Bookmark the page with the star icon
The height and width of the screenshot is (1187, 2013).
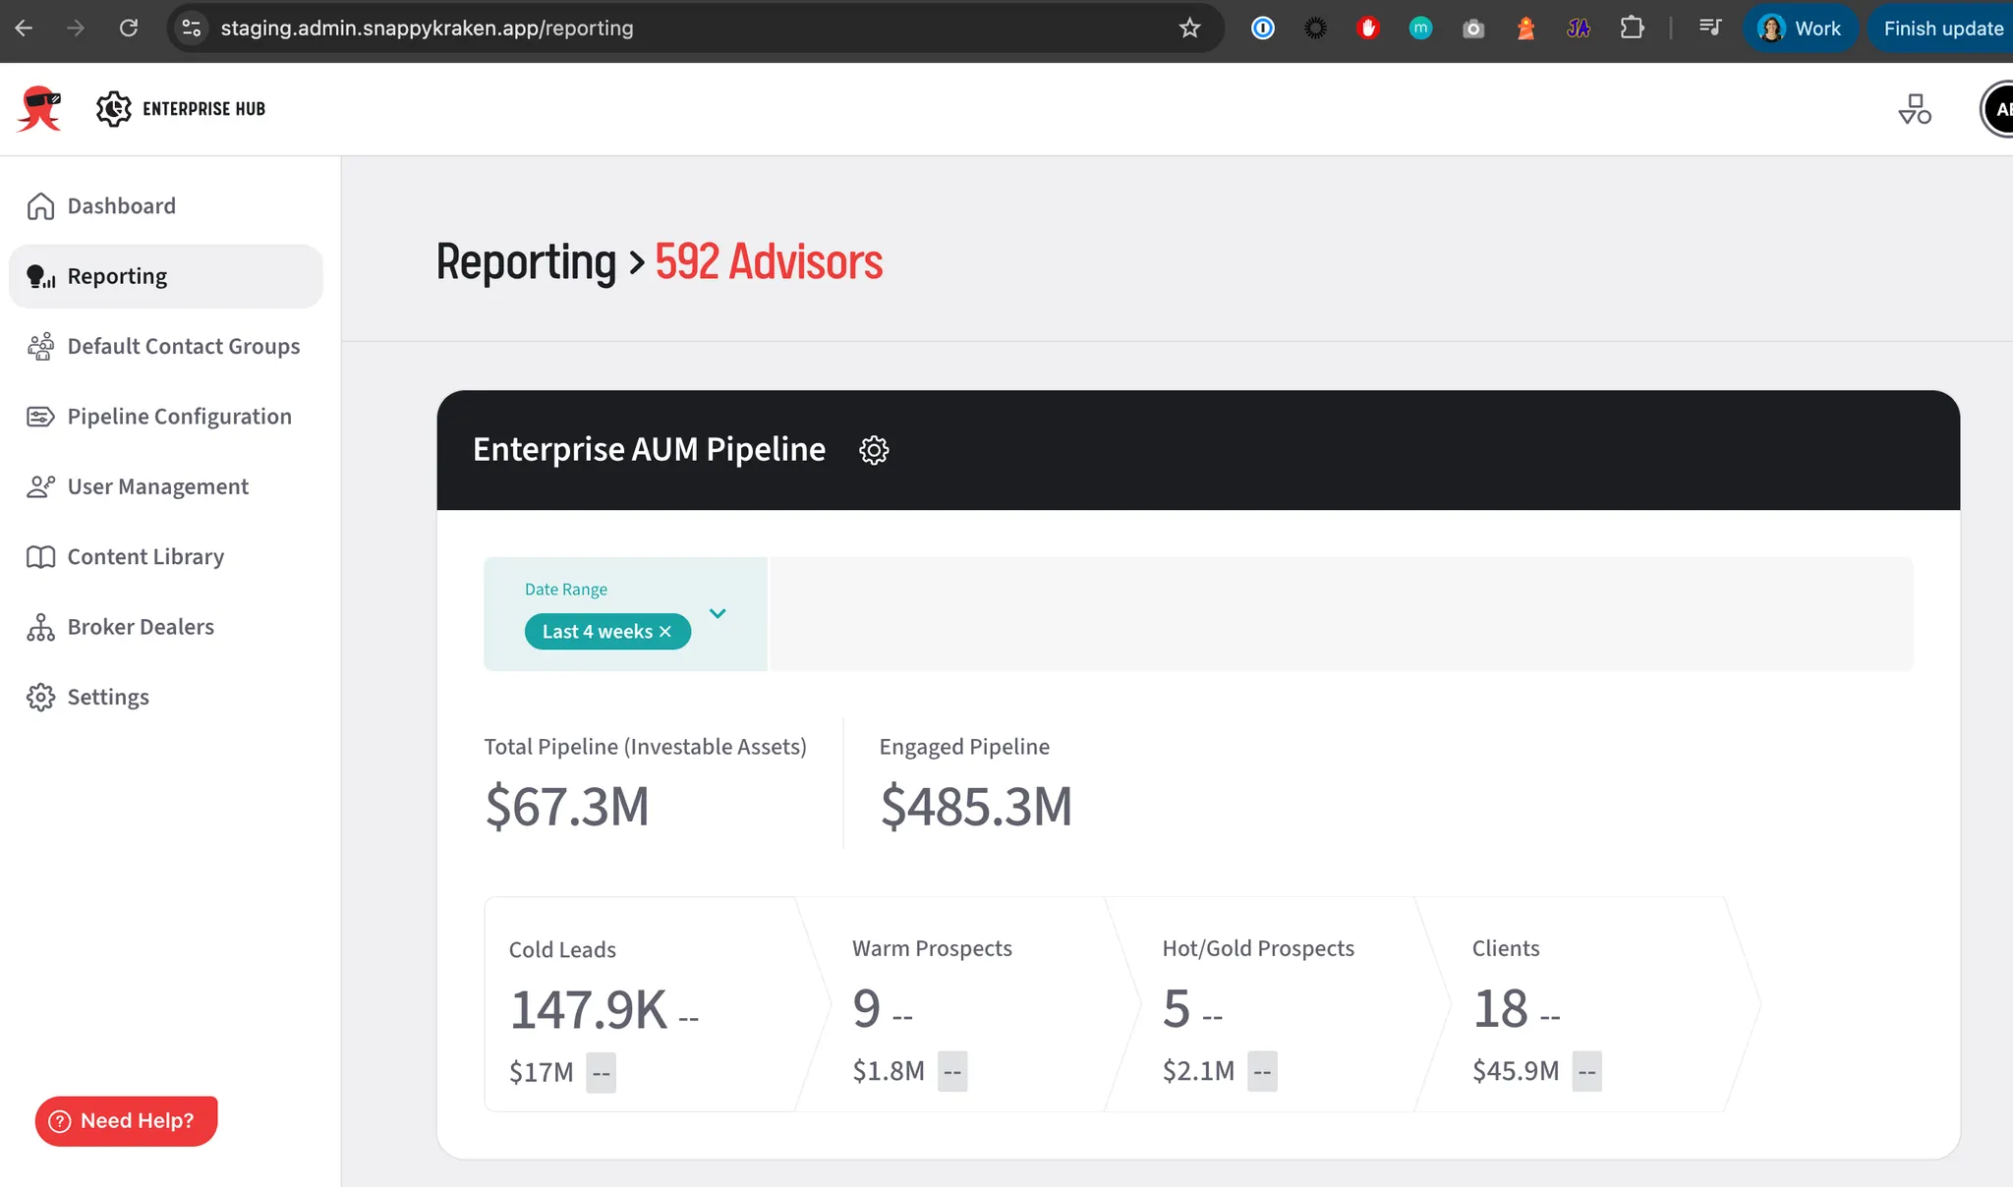tap(1189, 28)
